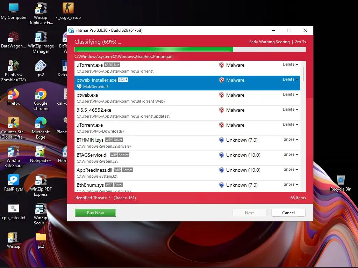Open WinZip Image Manager shortcut
This screenshot has width=358, height=268.
(x=41, y=42)
